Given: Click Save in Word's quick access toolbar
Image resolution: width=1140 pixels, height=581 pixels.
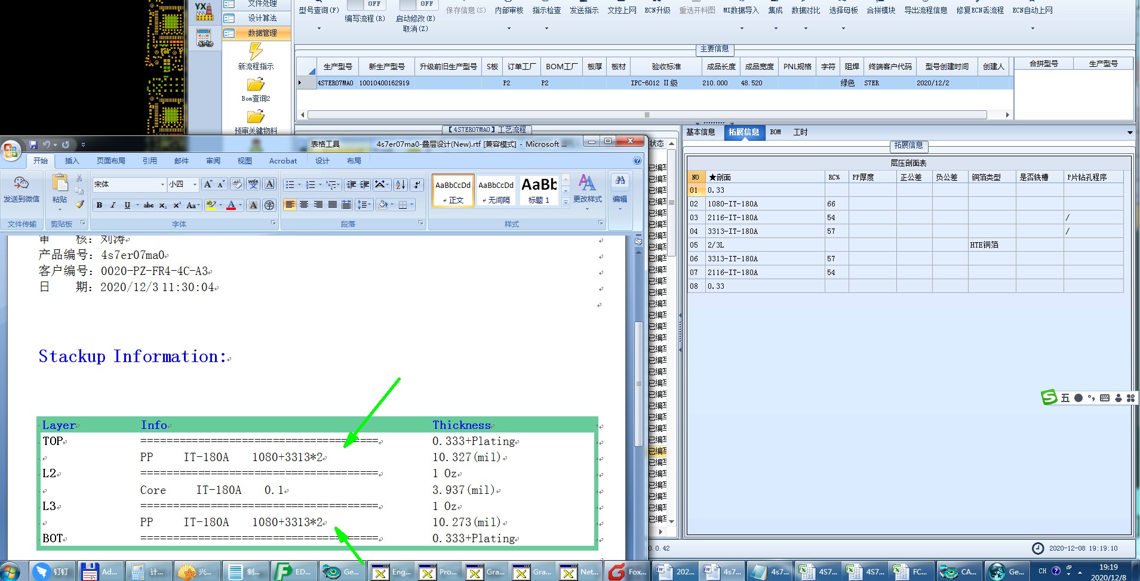Looking at the screenshot, I should [x=33, y=144].
